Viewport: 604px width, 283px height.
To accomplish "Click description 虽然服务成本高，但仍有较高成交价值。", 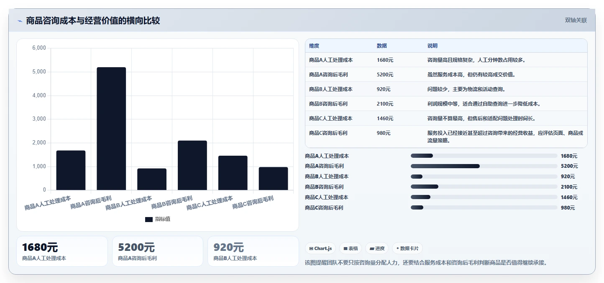I will (471, 75).
